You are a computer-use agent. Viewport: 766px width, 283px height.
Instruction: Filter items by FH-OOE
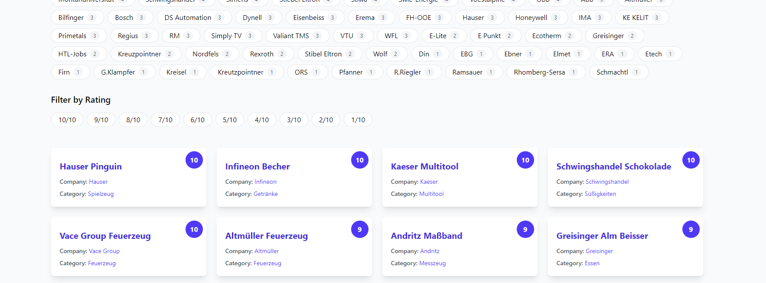425,18
